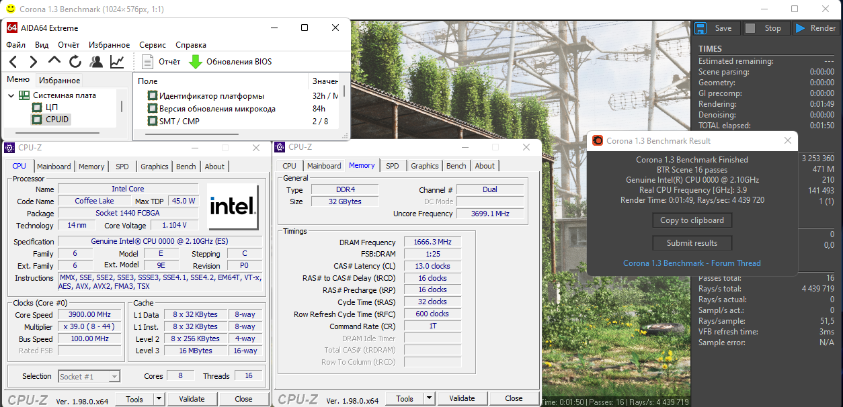Click the user silhouette icon in the AIDA64 toolbar
This screenshot has height=407, width=843.
click(96, 62)
